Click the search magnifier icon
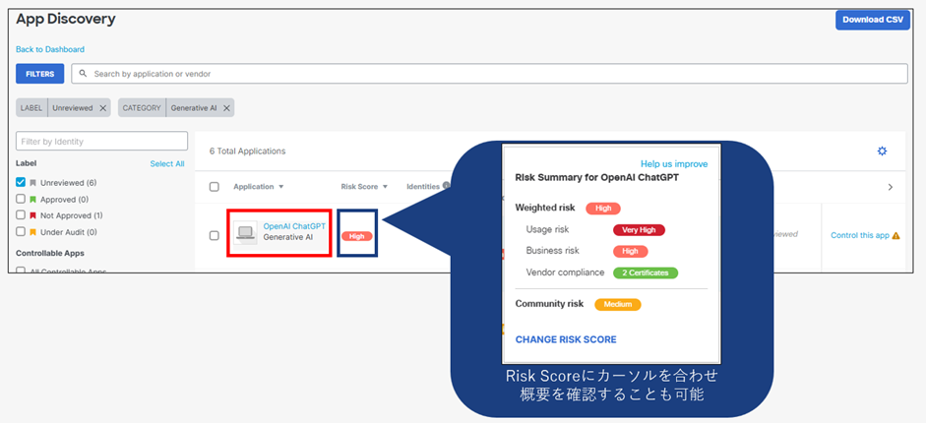The width and height of the screenshot is (926, 423). [x=85, y=74]
